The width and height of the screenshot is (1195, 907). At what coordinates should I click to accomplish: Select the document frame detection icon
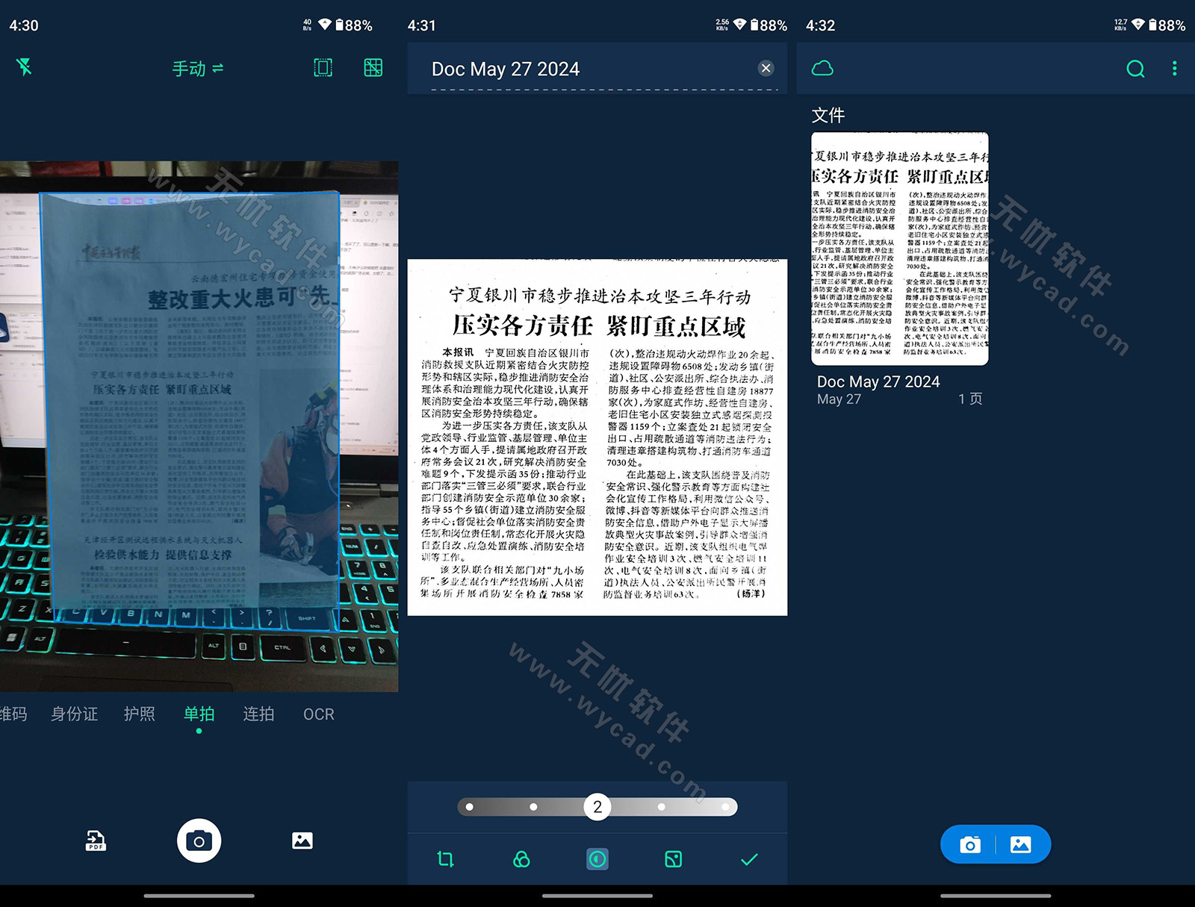point(322,68)
